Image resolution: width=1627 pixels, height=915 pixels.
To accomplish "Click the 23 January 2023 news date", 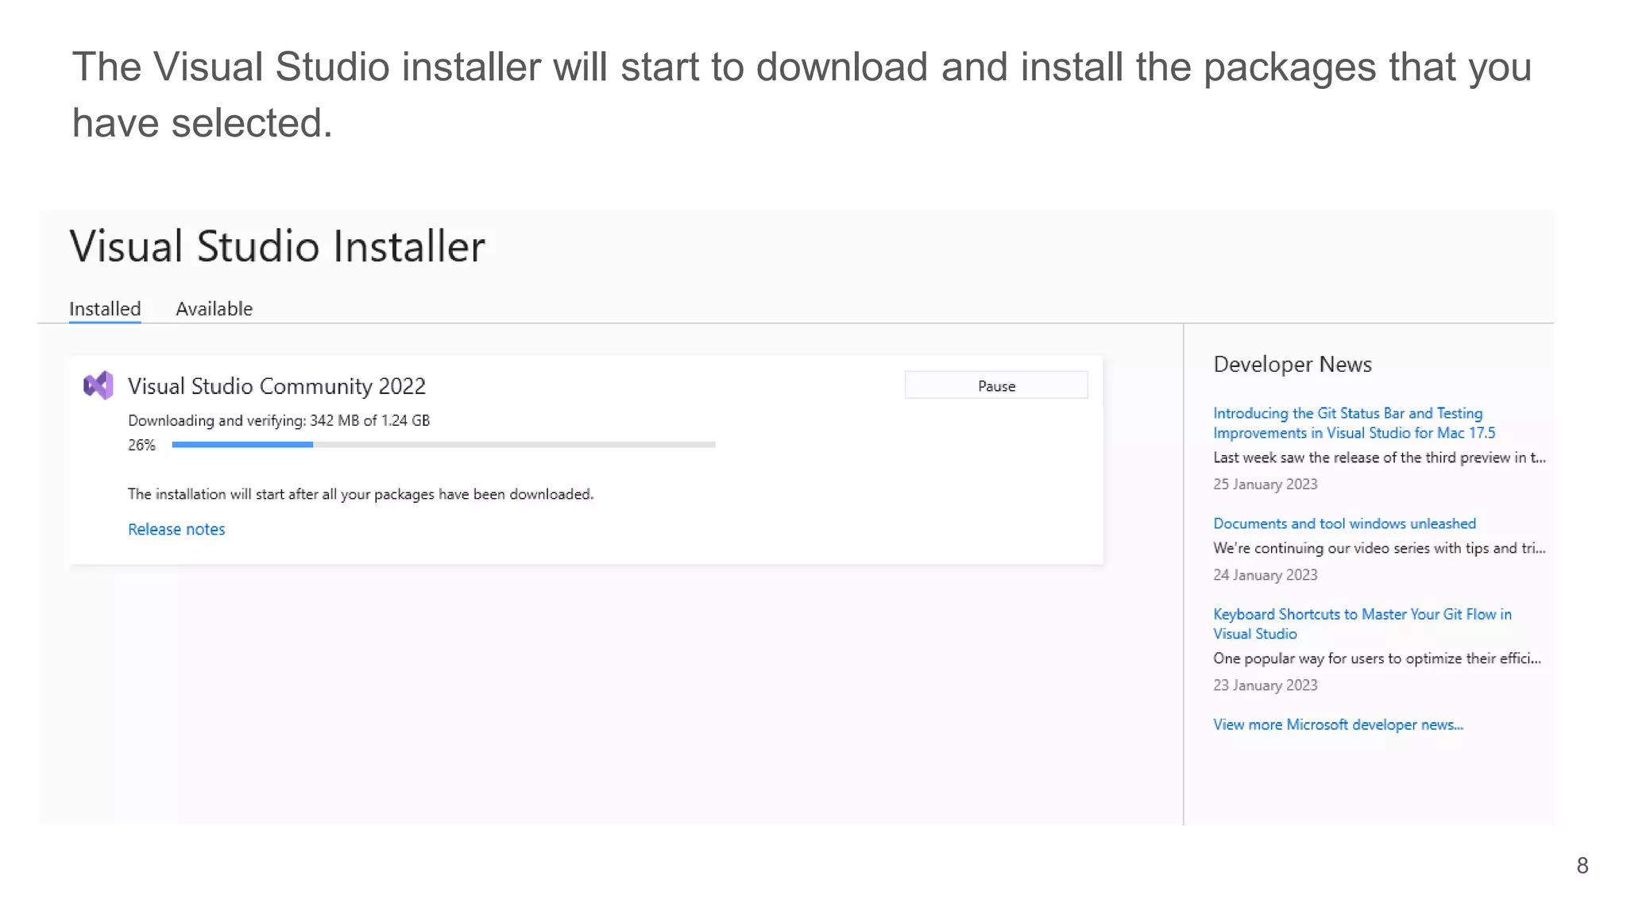I will coord(1265,685).
